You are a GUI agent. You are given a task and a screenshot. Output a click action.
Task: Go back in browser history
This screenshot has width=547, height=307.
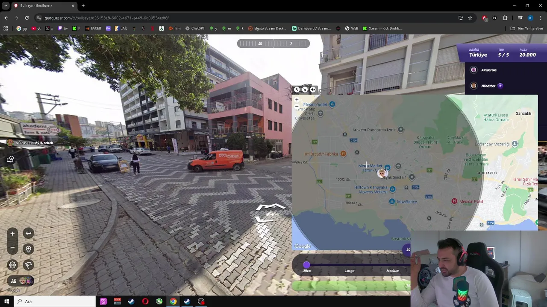[6, 18]
